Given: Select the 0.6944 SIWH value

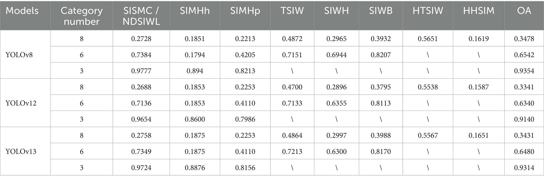Looking at the screenshot, I should (x=336, y=55).
